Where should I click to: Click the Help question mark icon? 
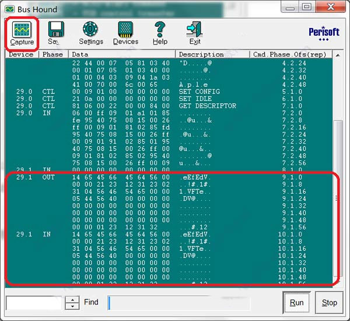160,33
